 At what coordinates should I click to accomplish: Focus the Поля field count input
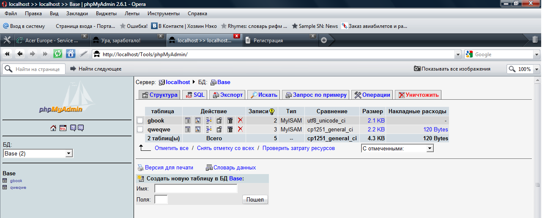click(161, 199)
